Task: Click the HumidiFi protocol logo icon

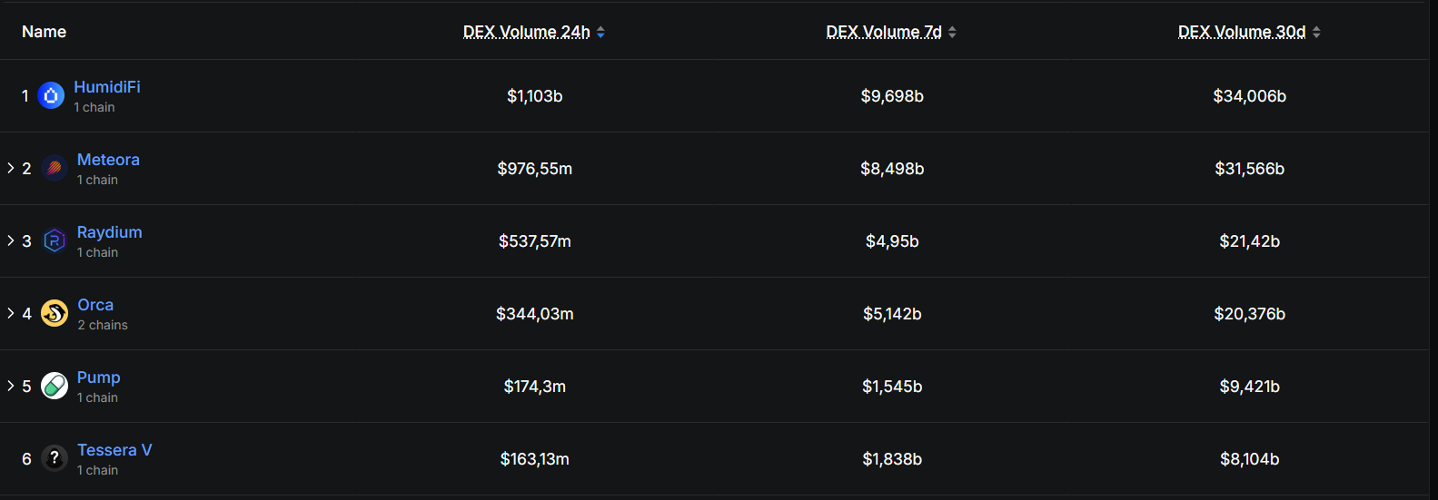Action: pos(51,95)
